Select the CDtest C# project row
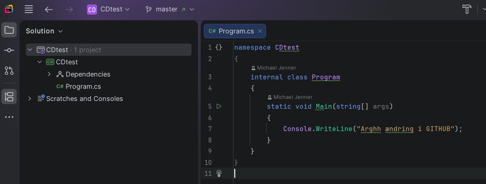486x184 pixels. tap(109, 62)
